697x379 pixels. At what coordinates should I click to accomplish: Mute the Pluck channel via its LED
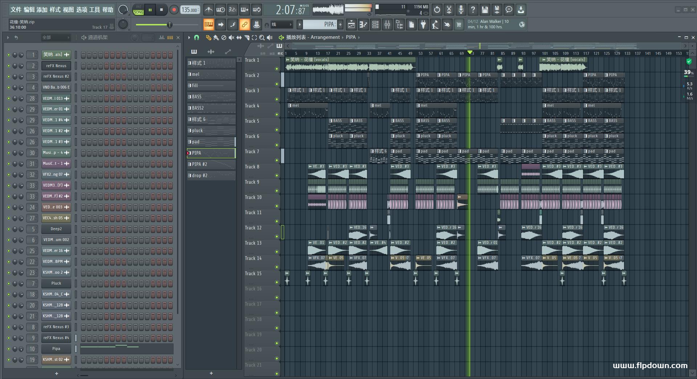pos(9,284)
